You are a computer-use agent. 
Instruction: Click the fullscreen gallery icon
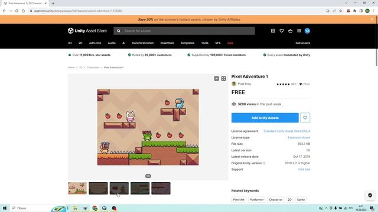pos(224,78)
